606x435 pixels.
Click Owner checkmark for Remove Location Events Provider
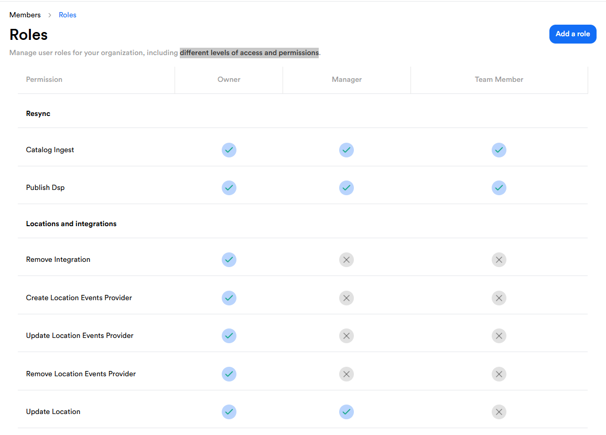click(229, 374)
